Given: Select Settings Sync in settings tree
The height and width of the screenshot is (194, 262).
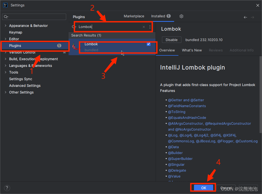Looking at the screenshot, I should tap(21, 79).
